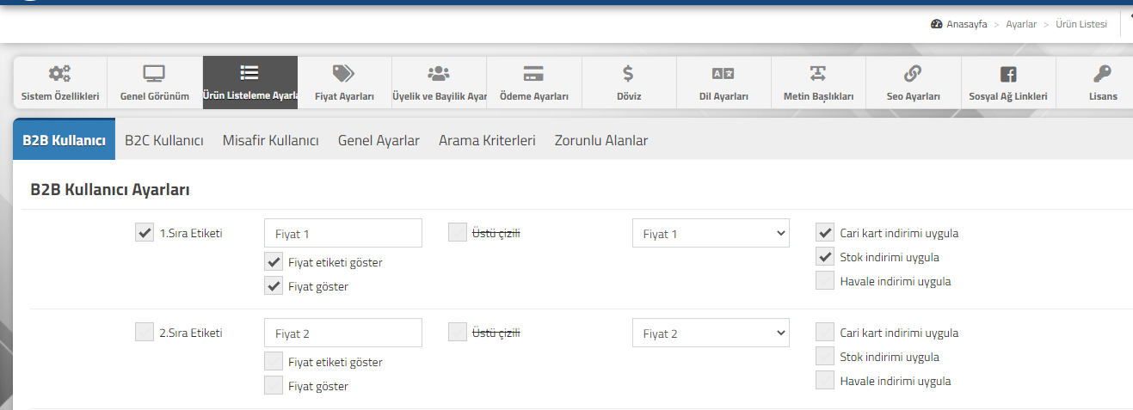Expand the Fiyat 2 dropdown
The image size is (1133, 410).
pyautogui.click(x=711, y=333)
